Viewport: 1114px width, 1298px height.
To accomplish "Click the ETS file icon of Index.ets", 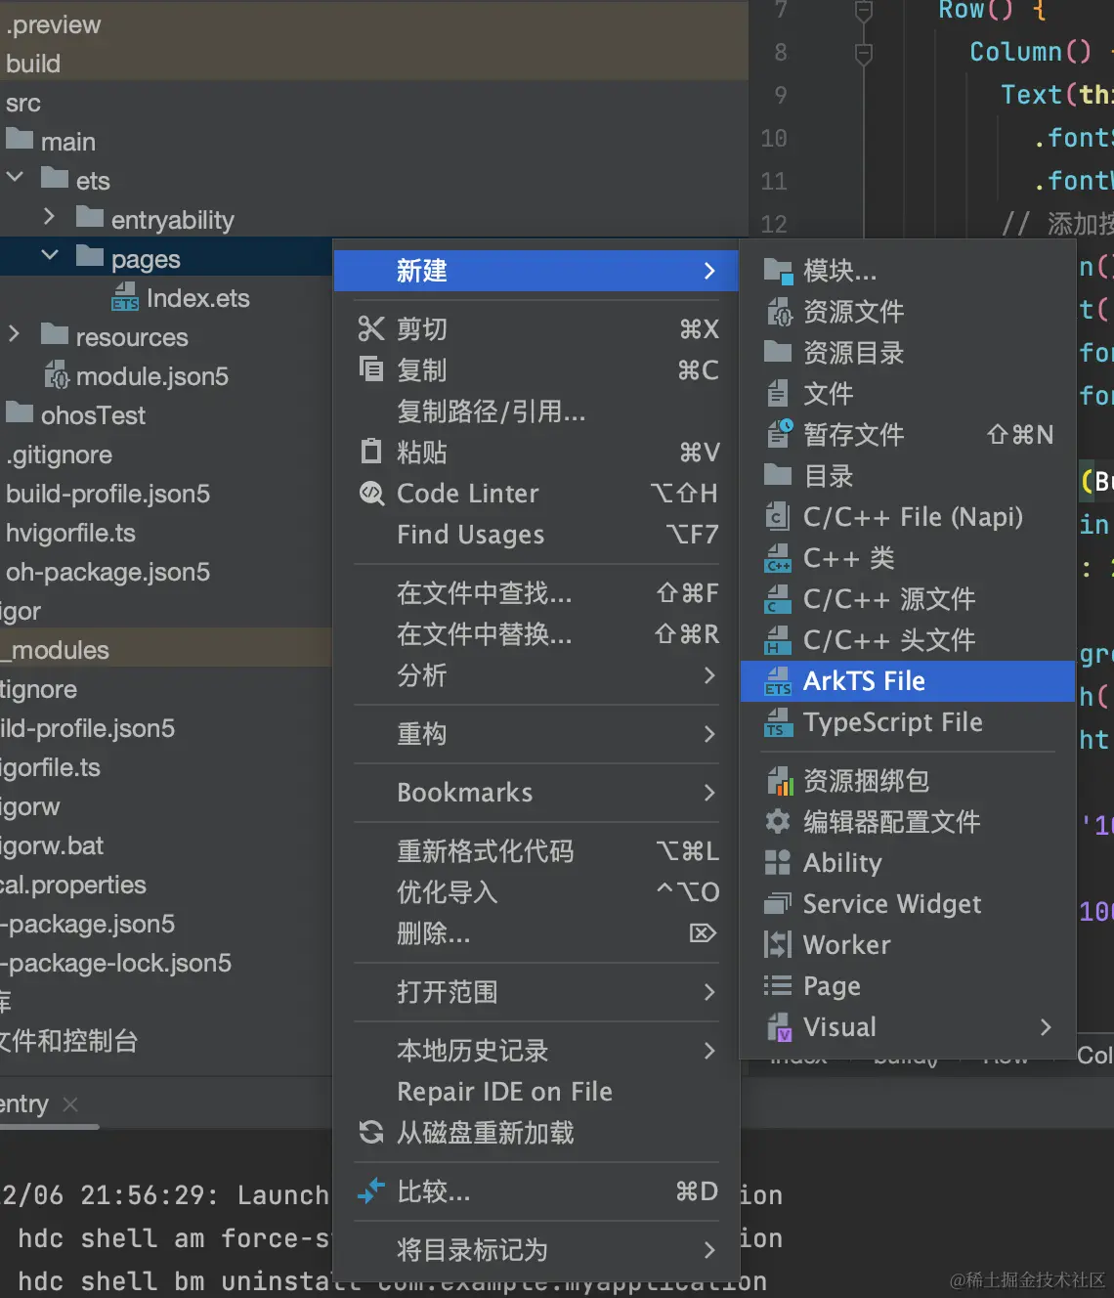I will (x=125, y=297).
